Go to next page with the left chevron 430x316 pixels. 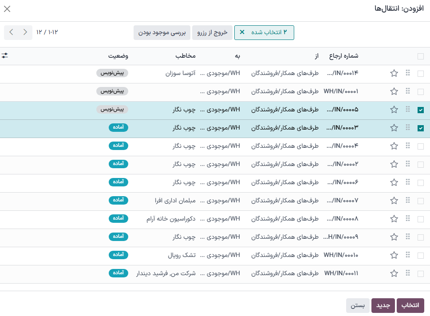point(11,32)
